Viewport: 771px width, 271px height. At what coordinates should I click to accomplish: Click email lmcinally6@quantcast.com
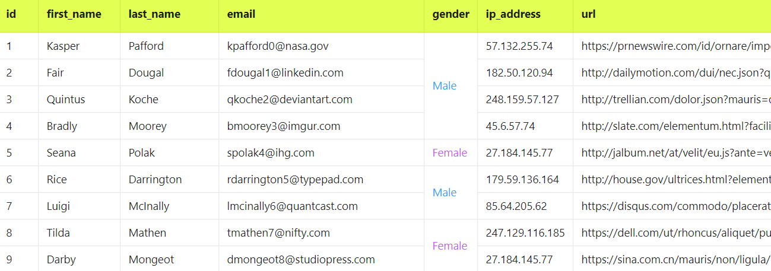[322, 206]
